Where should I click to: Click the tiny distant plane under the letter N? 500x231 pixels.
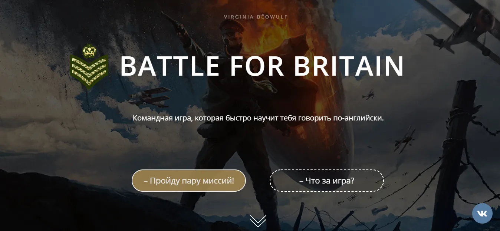pyautogui.click(x=369, y=95)
